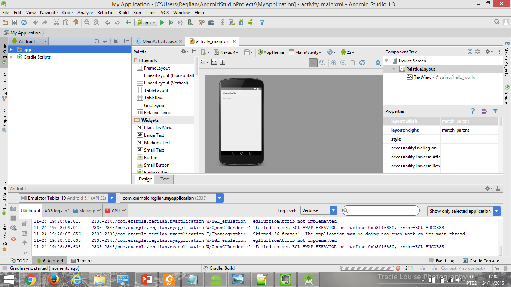Screen dimensions: 511x287
Task: Click the Properties filter funnel icon
Action: tap(495, 111)
